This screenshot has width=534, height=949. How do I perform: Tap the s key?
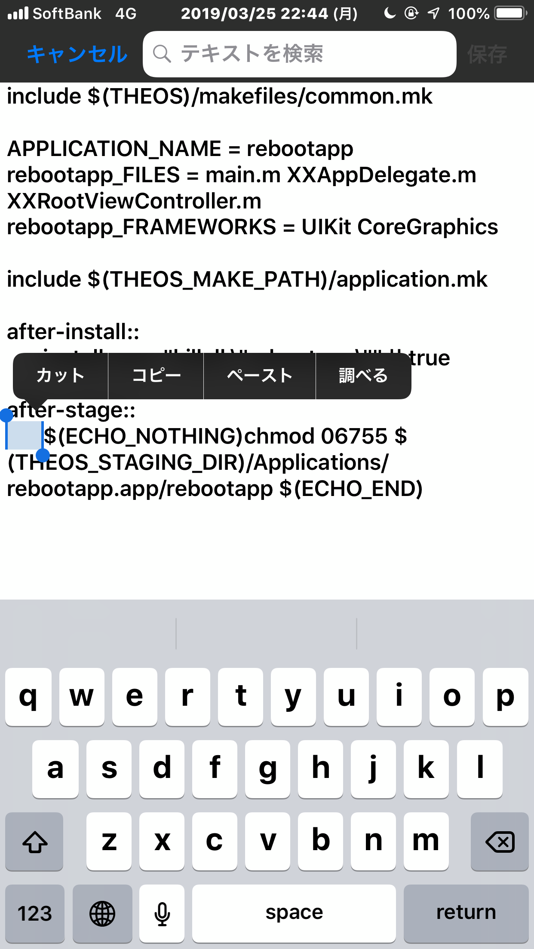coord(109,769)
